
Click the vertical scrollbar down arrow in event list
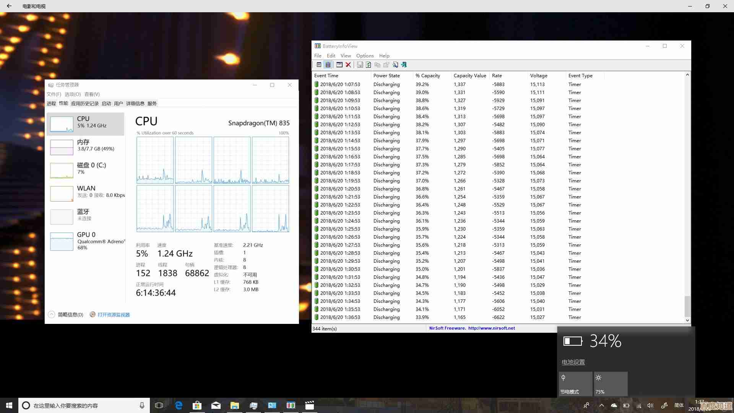point(687,320)
